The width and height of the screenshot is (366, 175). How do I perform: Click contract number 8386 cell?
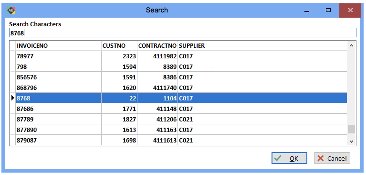pyautogui.click(x=157, y=77)
